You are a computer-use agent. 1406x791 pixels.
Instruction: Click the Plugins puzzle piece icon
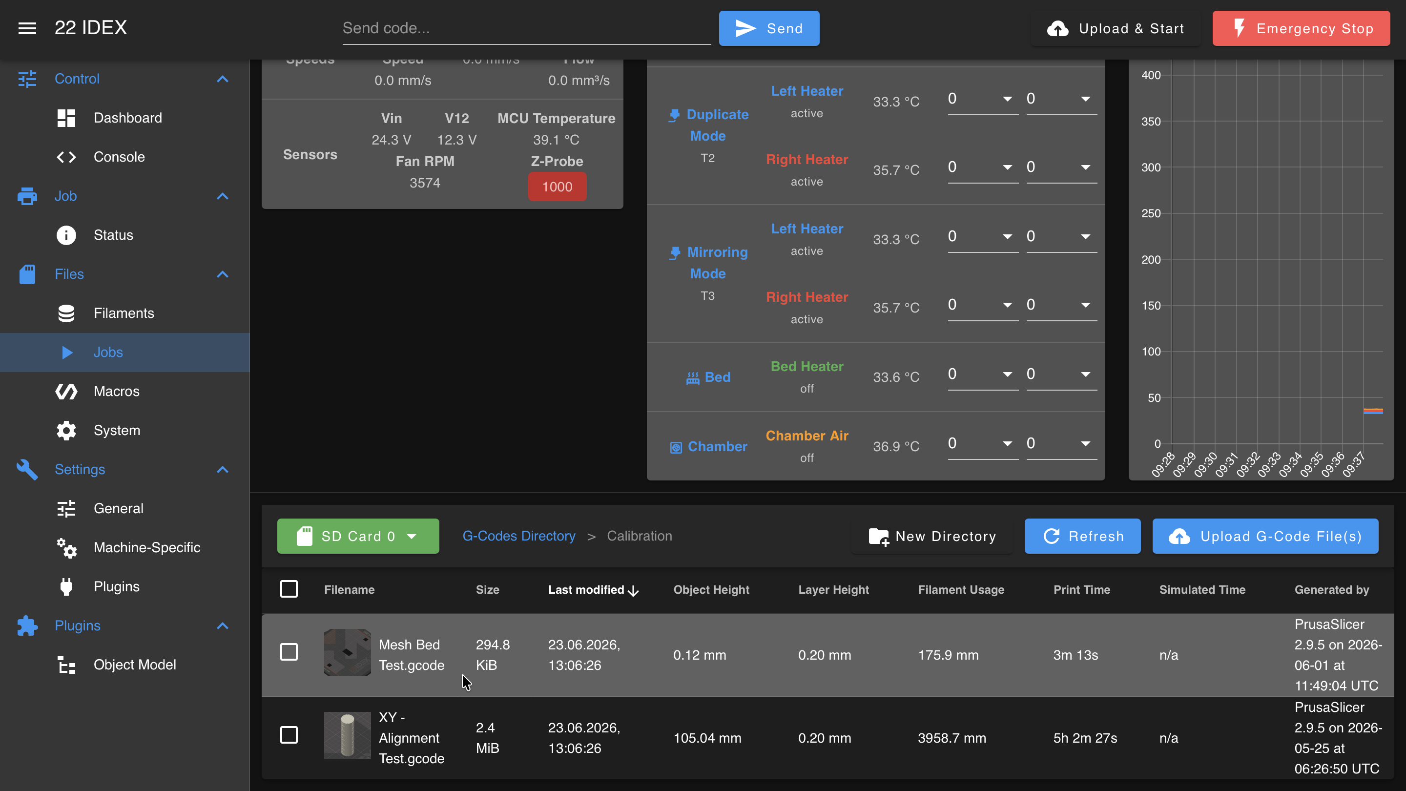27,625
